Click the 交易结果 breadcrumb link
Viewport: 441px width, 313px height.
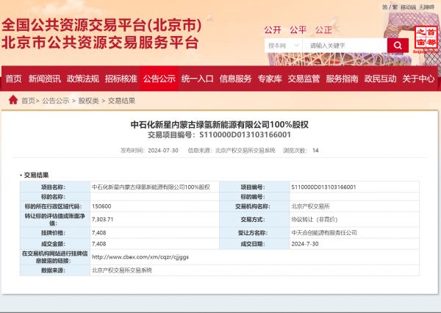click(121, 101)
